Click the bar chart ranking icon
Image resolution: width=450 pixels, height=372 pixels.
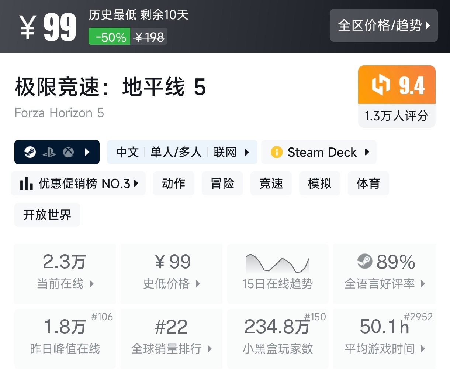(x=26, y=183)
